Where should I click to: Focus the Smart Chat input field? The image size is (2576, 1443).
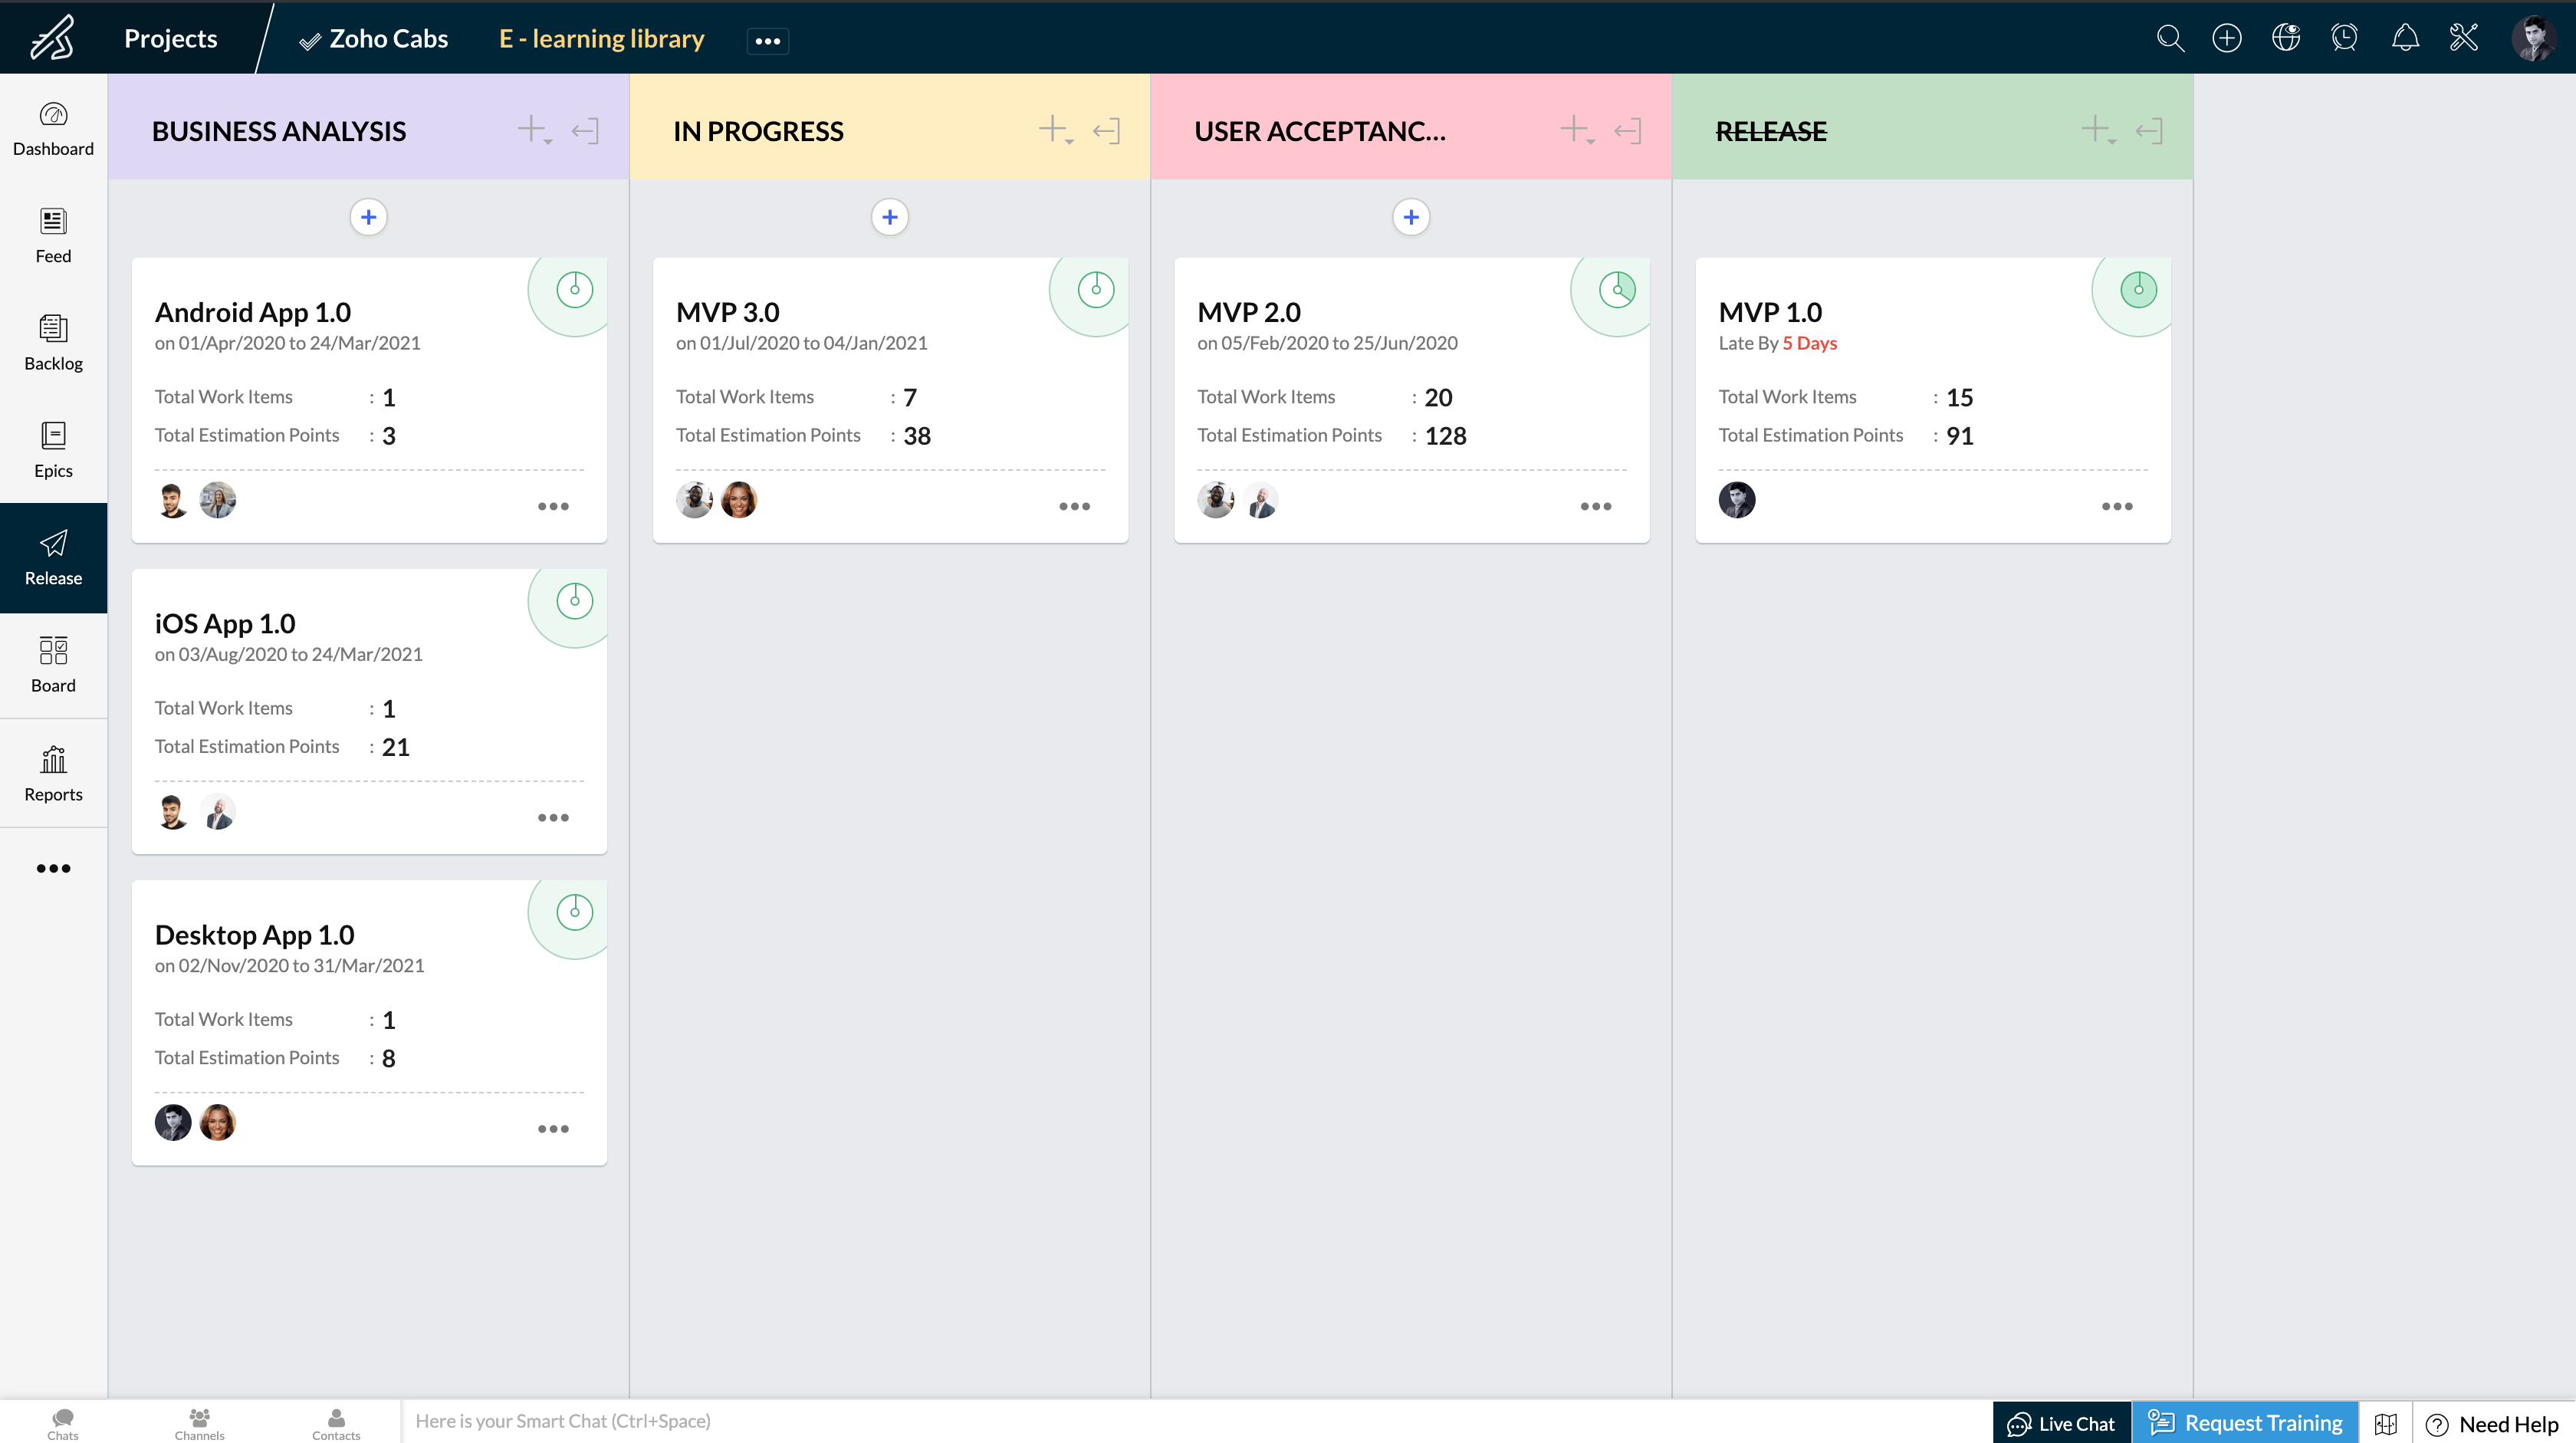tap(1195, 1421)
